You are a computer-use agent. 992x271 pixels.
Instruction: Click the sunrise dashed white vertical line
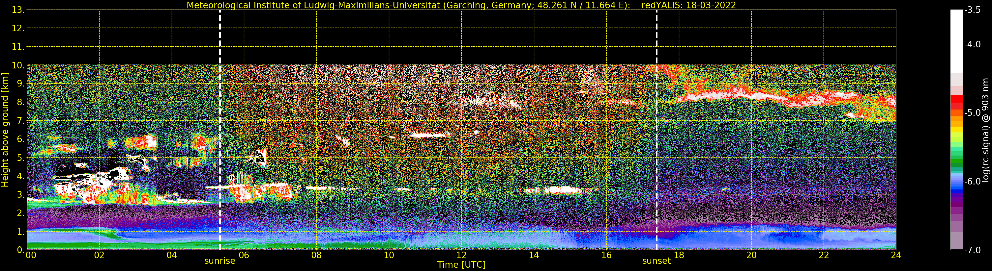220,130
